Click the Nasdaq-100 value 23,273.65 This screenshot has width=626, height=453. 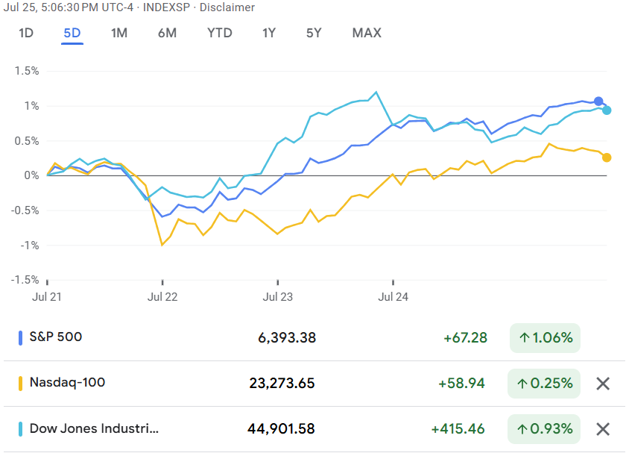click(282, 384)
